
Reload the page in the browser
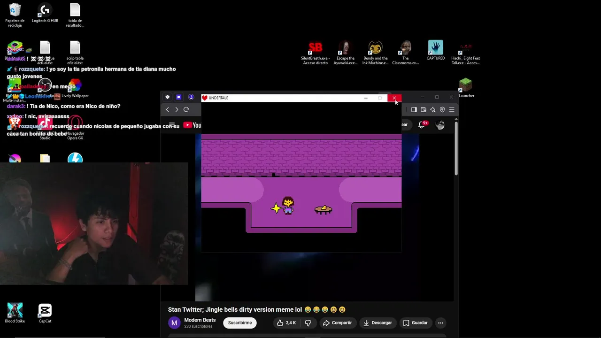(x=186, y=109)
